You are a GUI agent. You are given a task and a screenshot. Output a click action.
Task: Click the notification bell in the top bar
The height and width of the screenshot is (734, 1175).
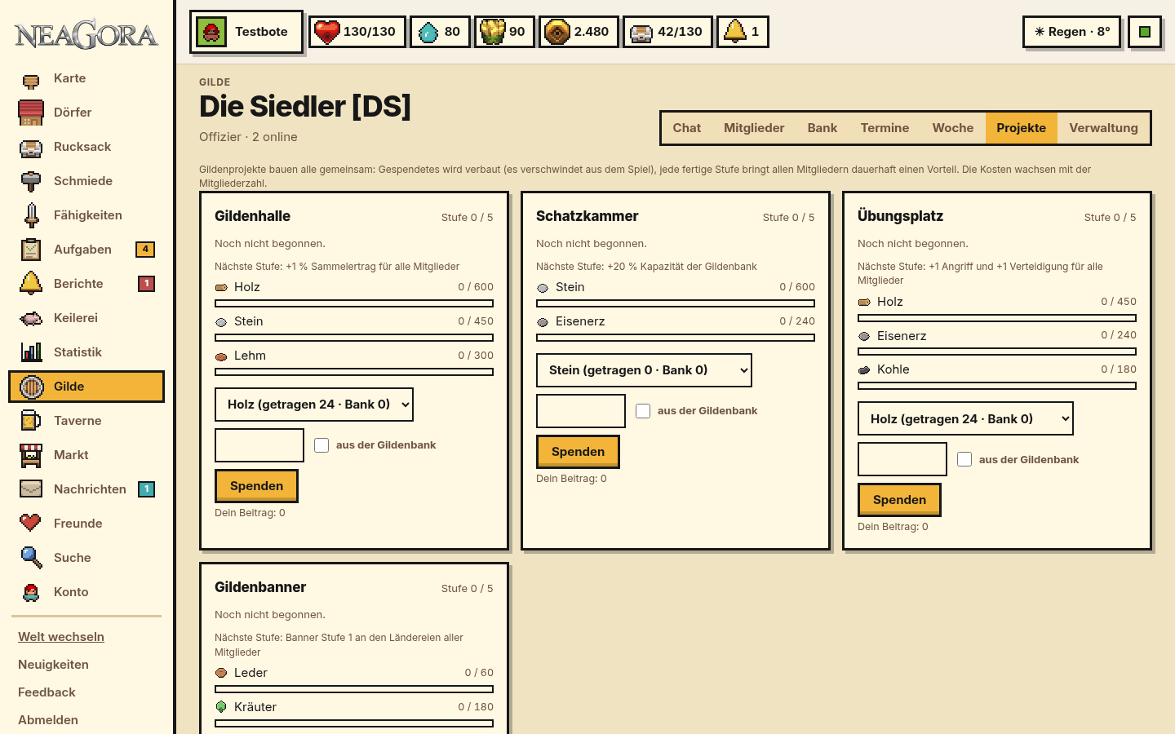[x=735, y=32]
